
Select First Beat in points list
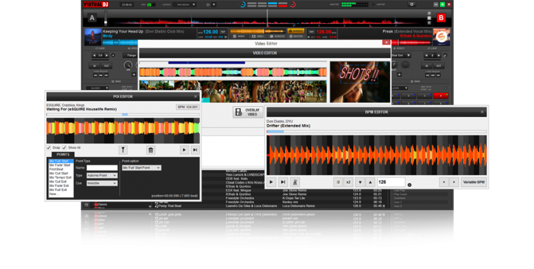click(x=61, y=170)
